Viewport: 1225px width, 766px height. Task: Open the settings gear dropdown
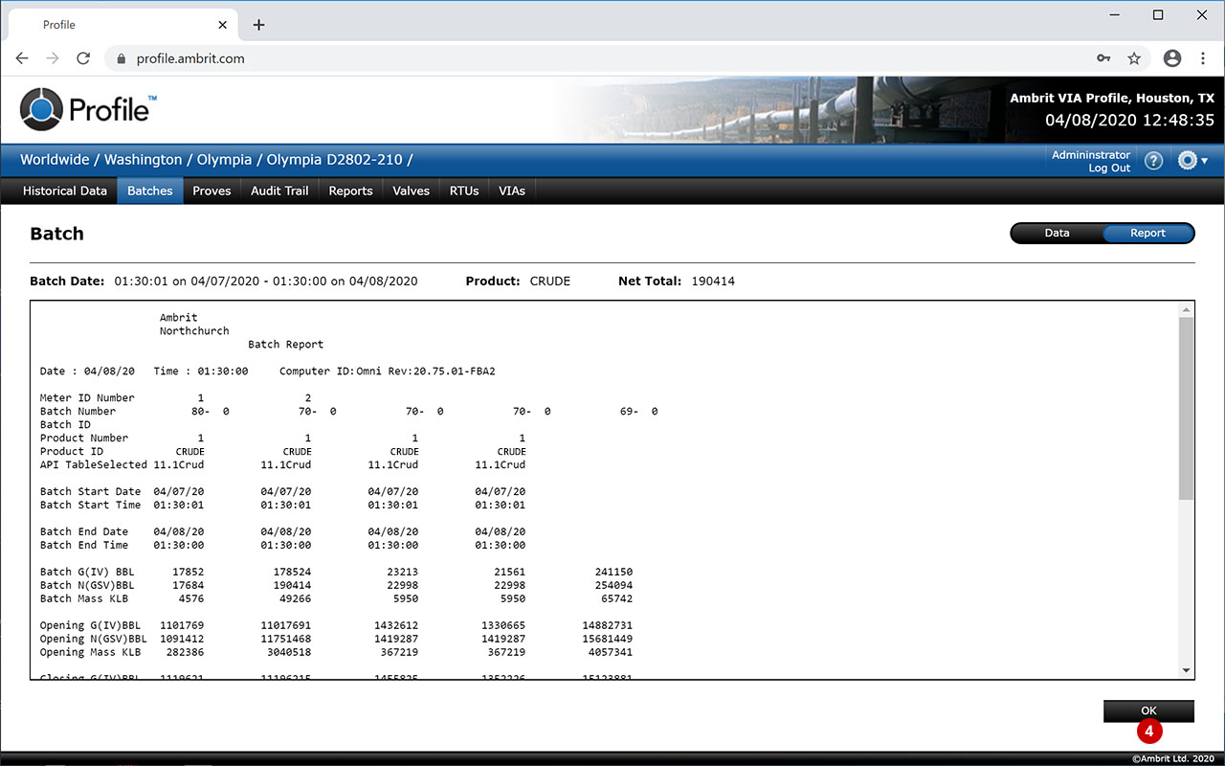click(x=1192, y=161)
